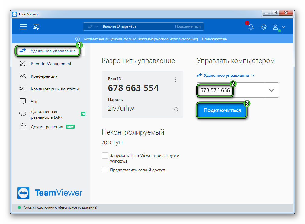Click the license info icon
The width and height of the screenshot is (305, 224).
coord(78,39)
